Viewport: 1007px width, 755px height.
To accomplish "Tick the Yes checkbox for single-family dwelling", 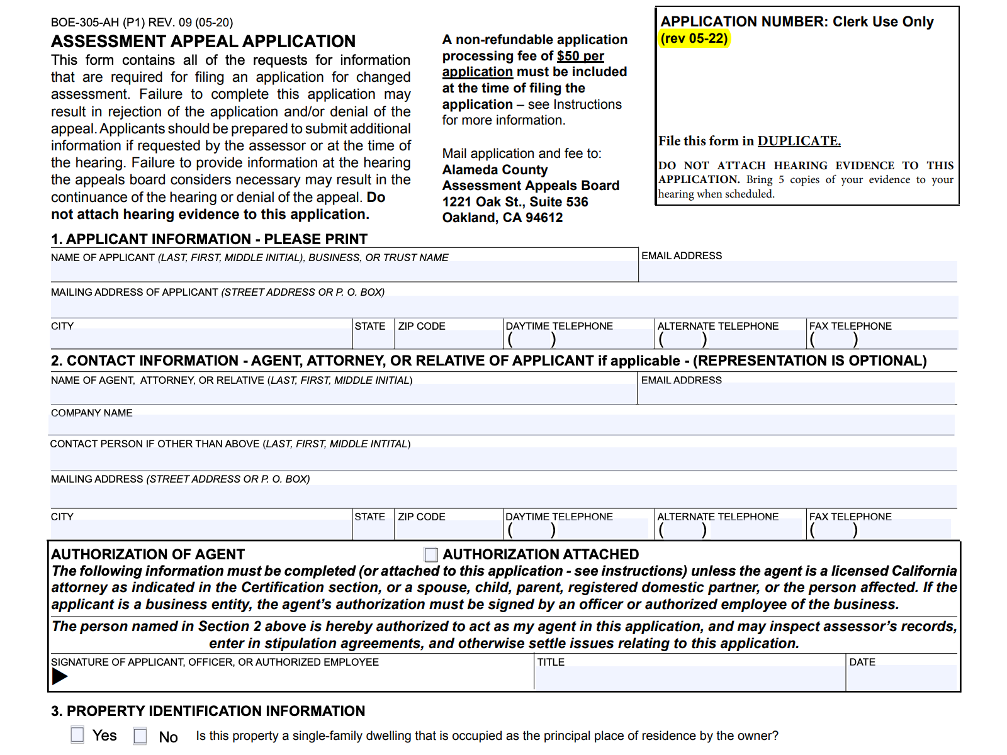I will 77,735.
